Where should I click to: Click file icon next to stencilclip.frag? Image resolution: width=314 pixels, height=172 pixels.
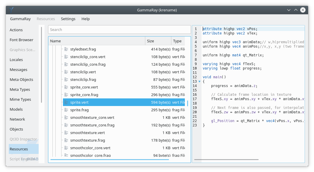click(66, 79)
